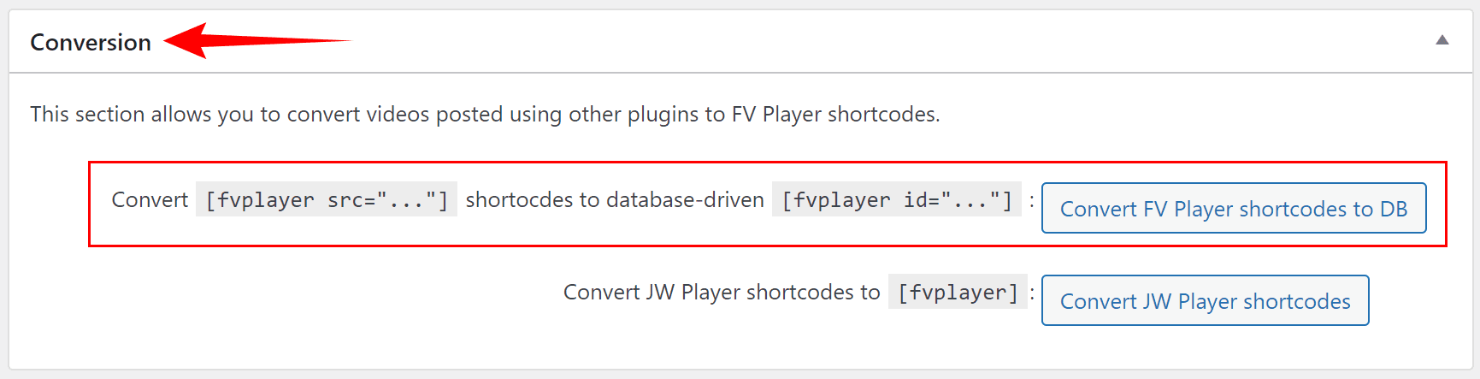1480x379 pixels.
Task: Click the Convert JW Player shortcodes button
Action: 1205,300
